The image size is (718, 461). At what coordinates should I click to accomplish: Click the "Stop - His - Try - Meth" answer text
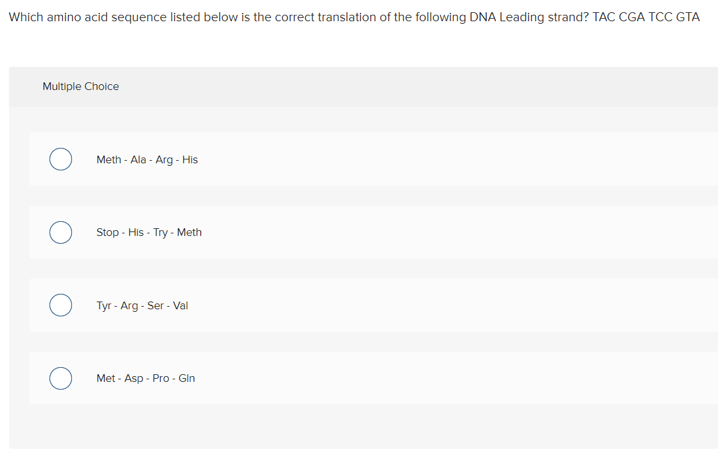tap(149, 232)
